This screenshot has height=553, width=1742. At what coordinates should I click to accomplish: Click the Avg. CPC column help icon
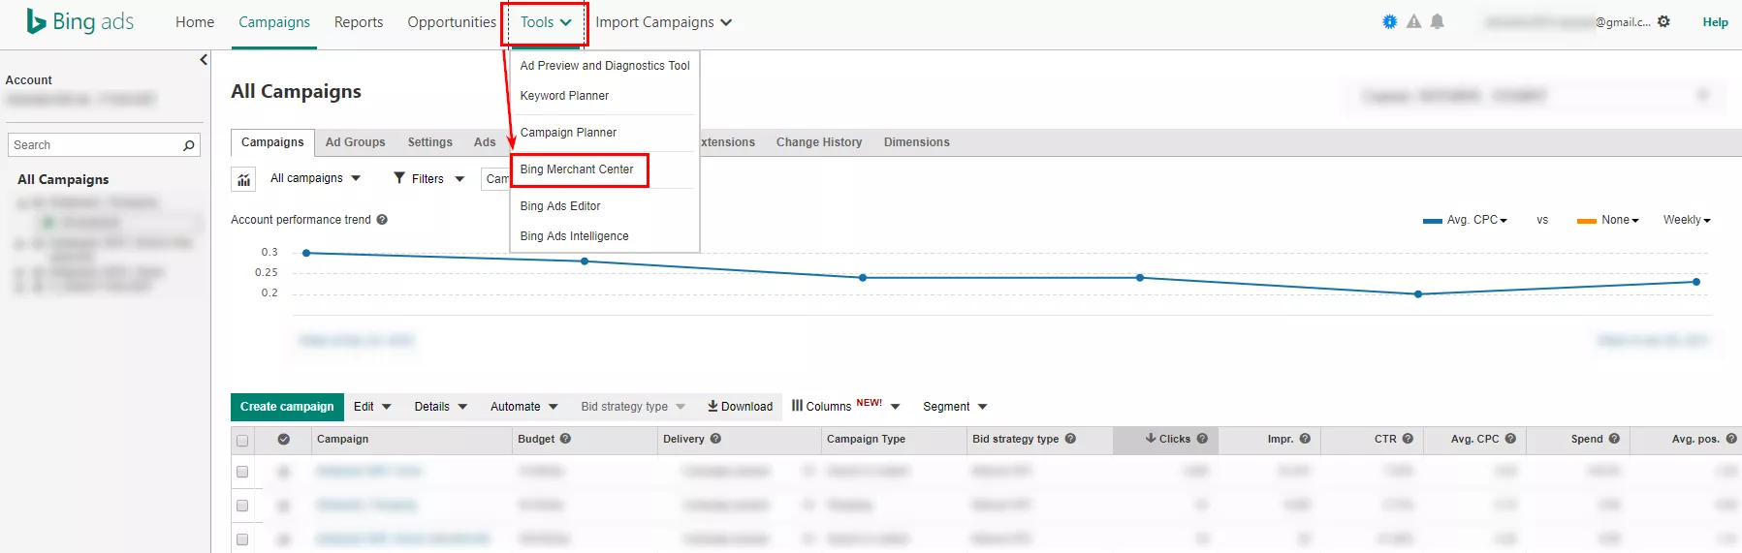coord(1510,439)
